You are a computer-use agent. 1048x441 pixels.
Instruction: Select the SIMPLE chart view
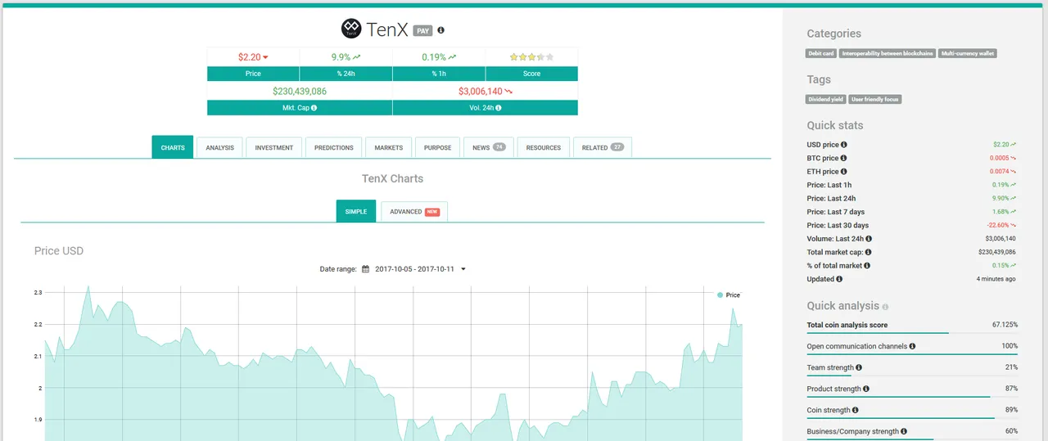[356, 211]
